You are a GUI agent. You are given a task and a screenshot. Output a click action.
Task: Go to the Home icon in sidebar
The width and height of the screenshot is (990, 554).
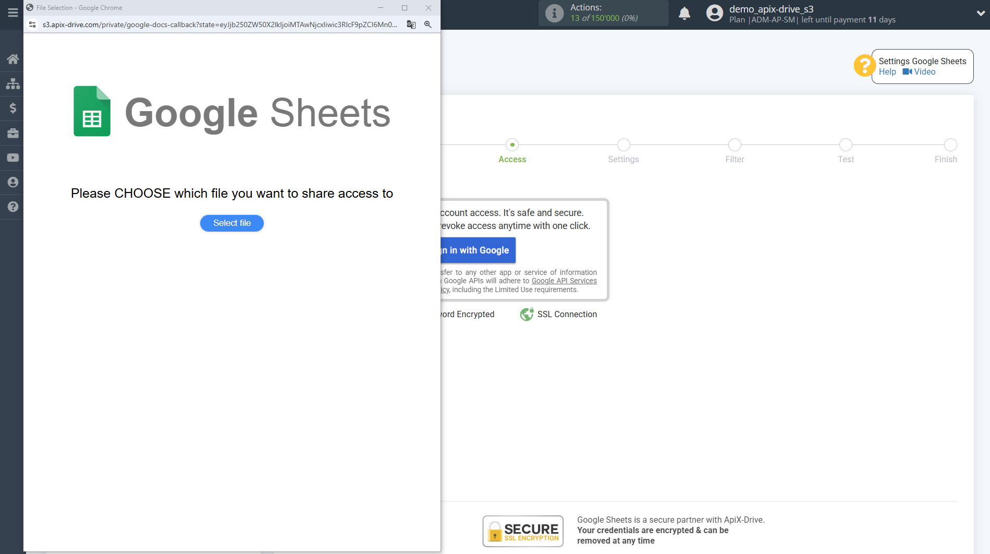13,59
